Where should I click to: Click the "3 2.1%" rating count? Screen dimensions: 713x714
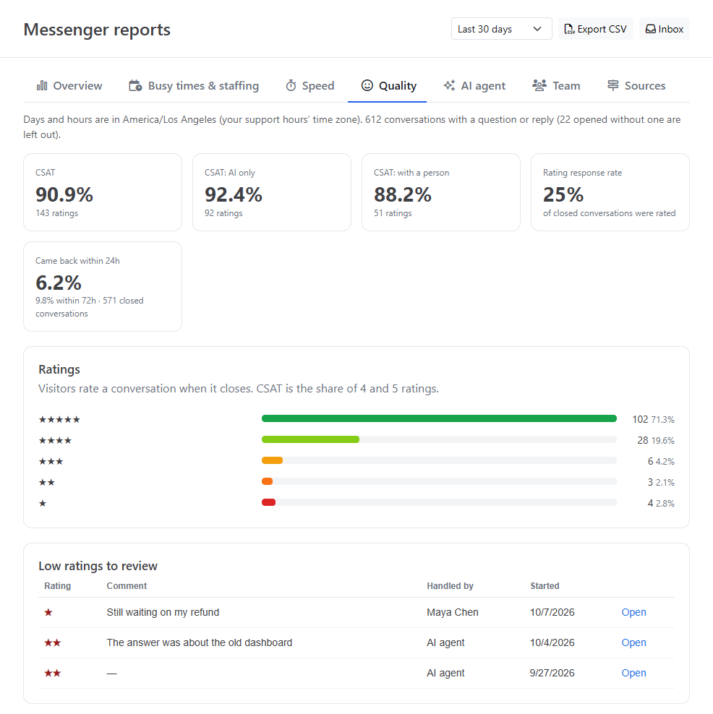click(661, 482)
